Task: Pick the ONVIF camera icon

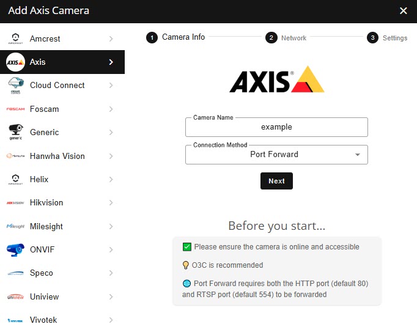Action: [15, 249]
